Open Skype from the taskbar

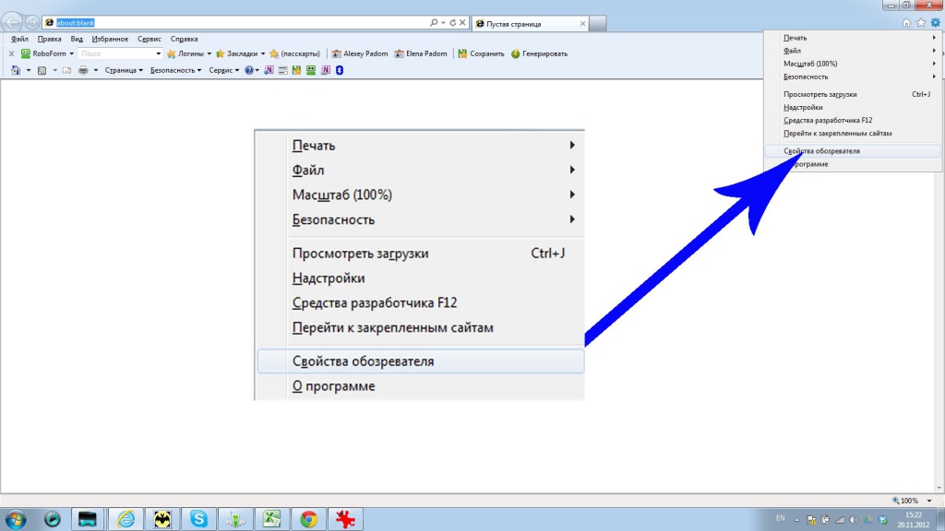tap(198, 519)
